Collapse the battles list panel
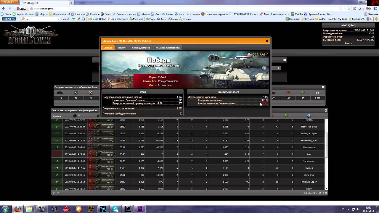The image size is (379, 213). click(x=326, y=110)
